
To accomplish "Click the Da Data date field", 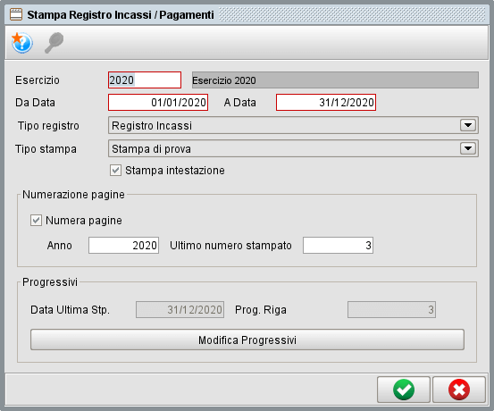I will (158, 103).
